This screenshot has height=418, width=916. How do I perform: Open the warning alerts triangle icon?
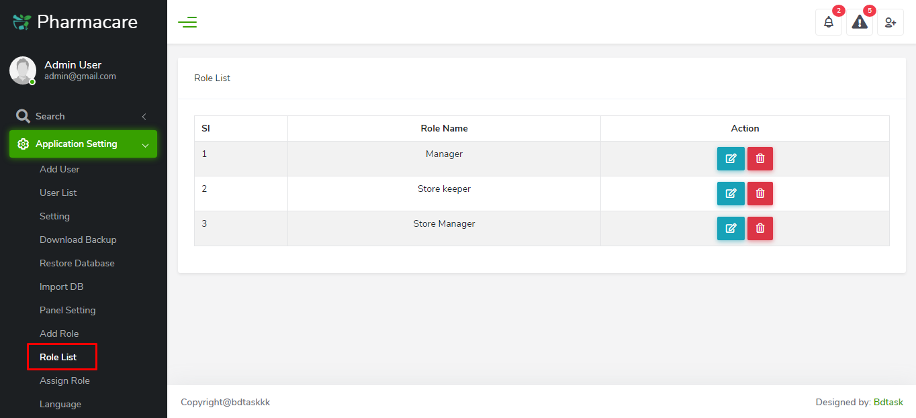pos(859,22)
